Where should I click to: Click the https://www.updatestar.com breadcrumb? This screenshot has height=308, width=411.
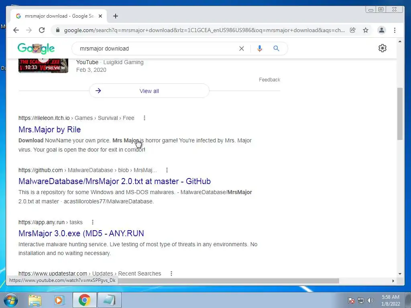pos(53,274)
